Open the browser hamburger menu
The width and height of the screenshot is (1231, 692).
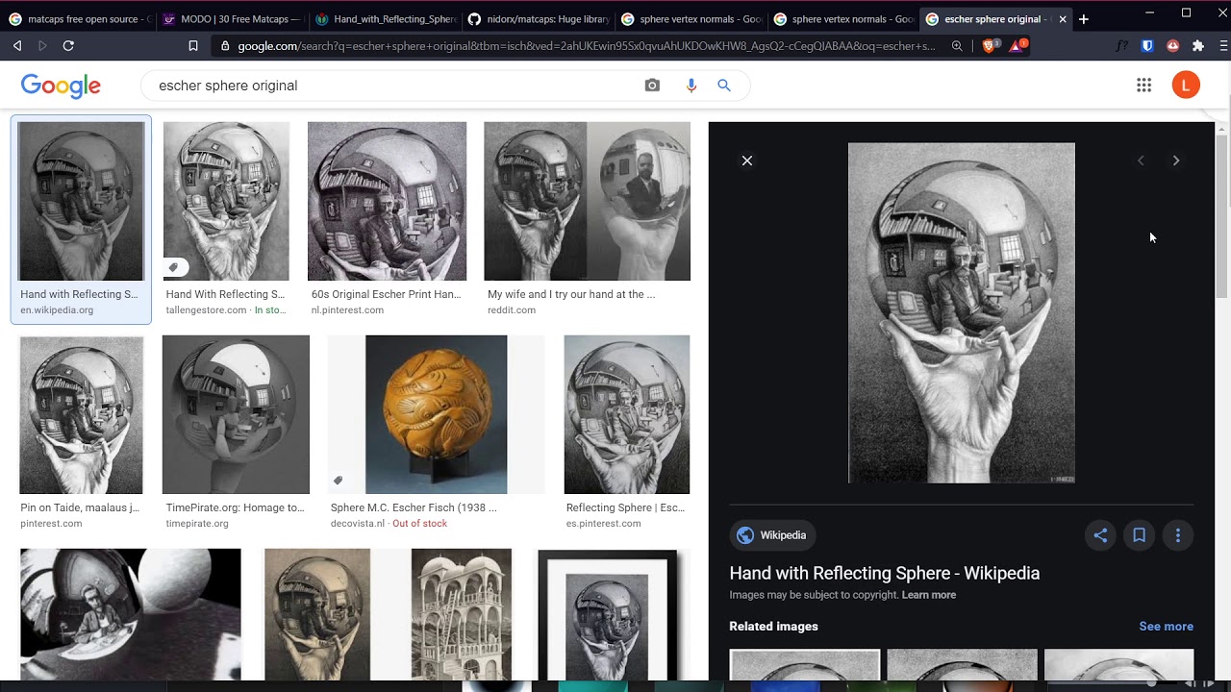(x=1223, y=45)
